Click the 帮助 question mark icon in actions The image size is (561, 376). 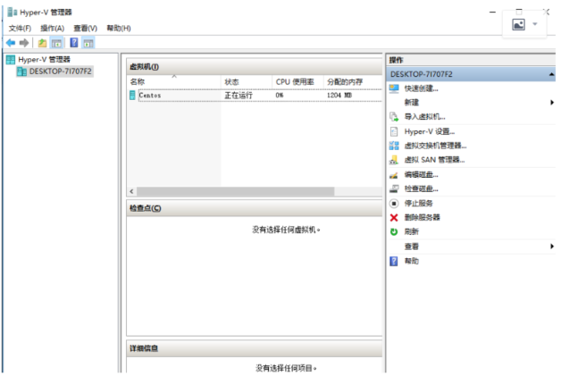[x=394, y=261]
